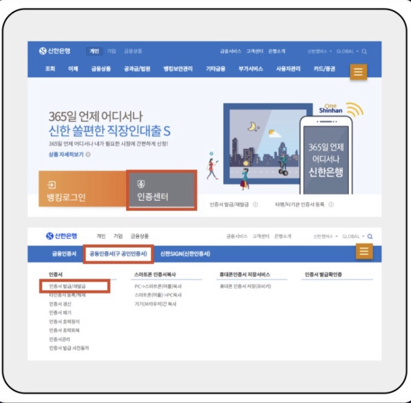This screenshot has height=403, width=411.
Task: Click PC->스마트폰(어플)복사
Action: (158, 286)
